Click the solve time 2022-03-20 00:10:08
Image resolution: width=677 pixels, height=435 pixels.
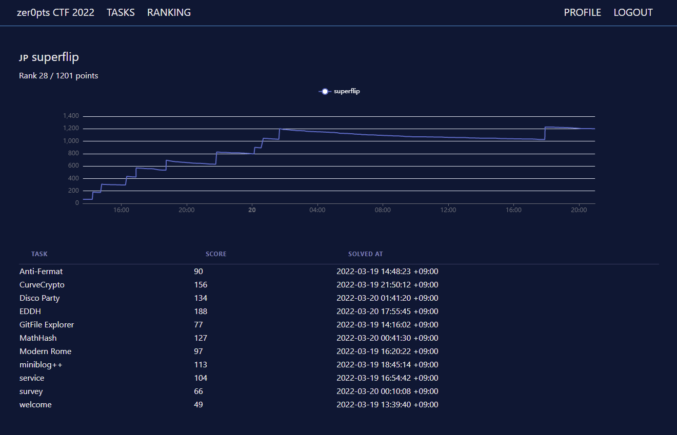[x=387, y=391]
